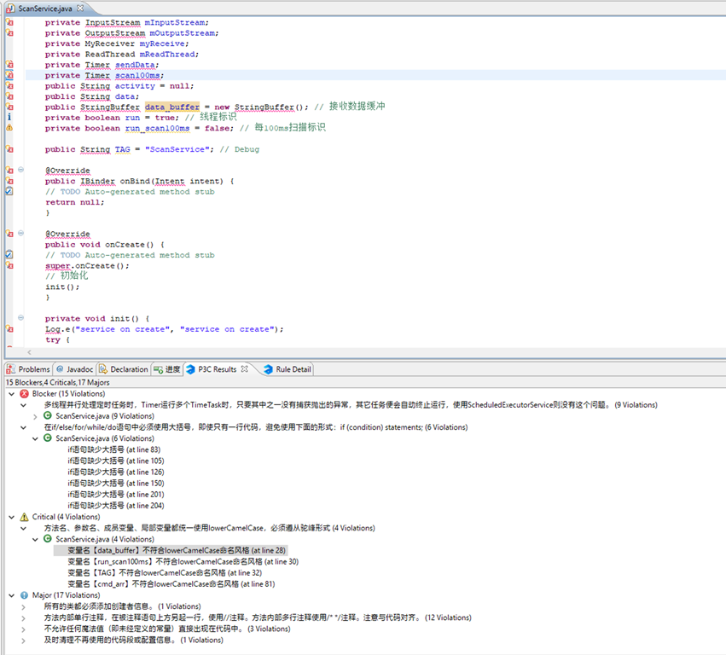Expand the magic values rule (3 Violations)
This screenshot has height=655, width=726.
24,629
